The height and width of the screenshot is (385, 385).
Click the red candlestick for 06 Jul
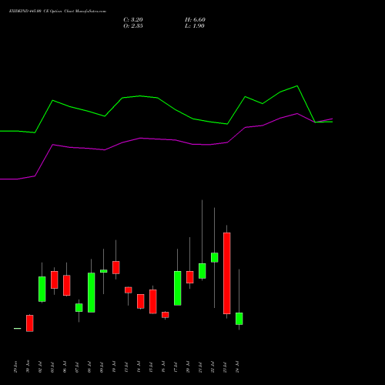click(67, 286)
